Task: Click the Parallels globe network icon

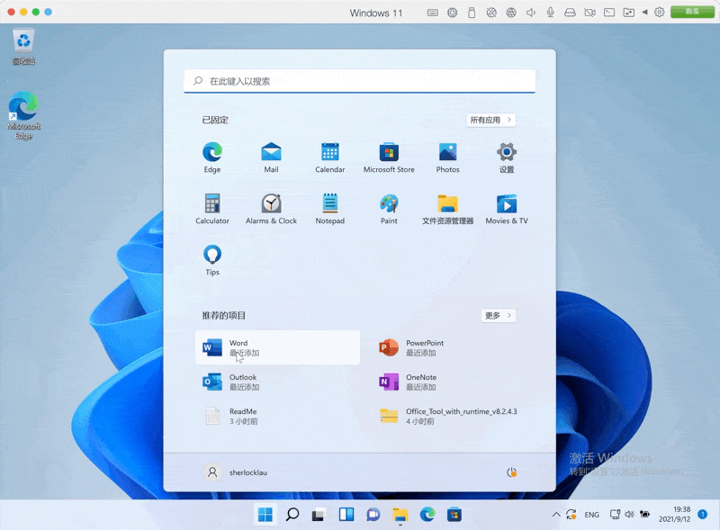Action: pyautogui.click(x=511, y=13)
